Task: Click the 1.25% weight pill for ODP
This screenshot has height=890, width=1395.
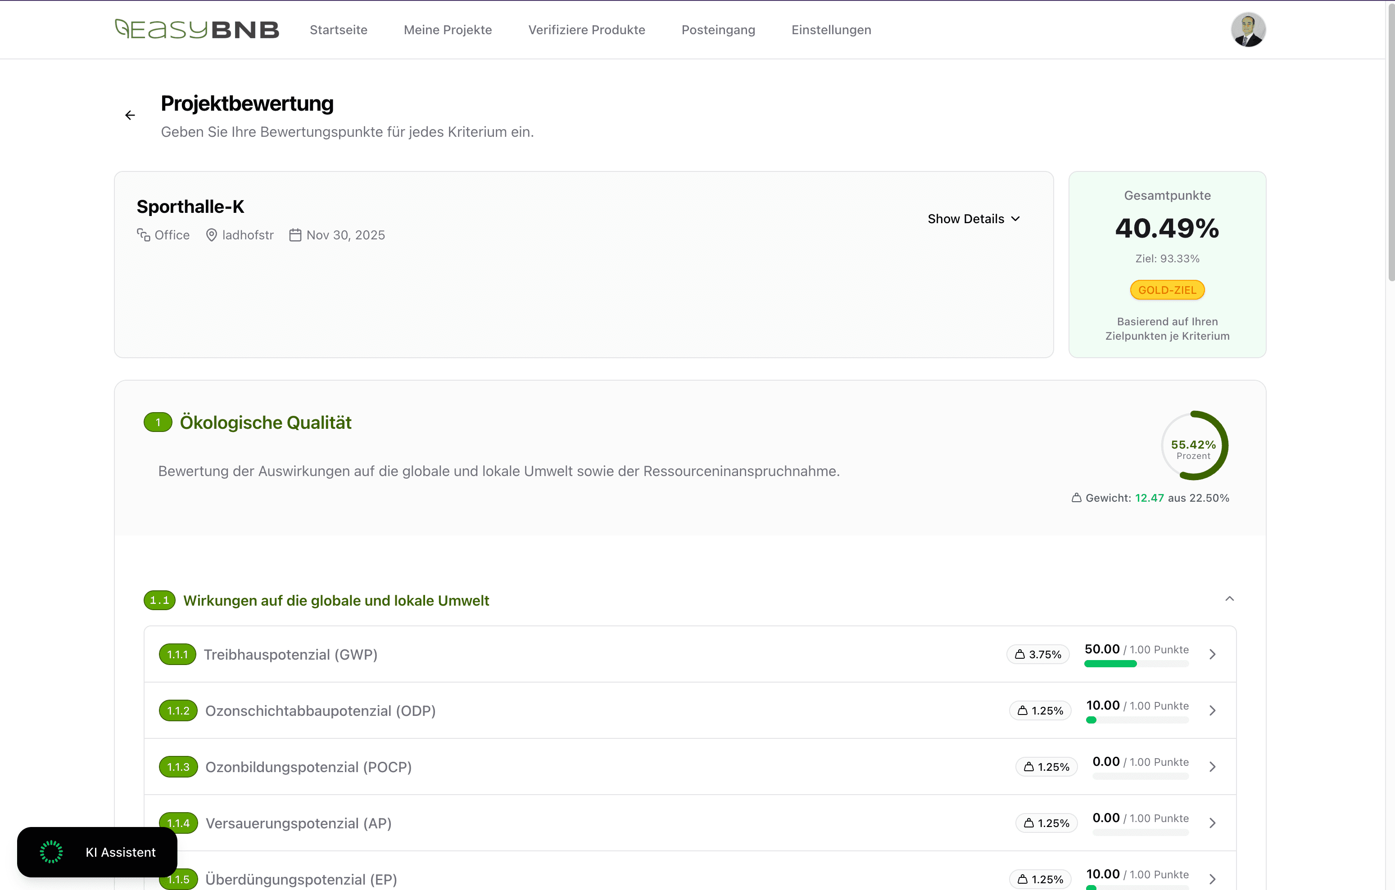Action: tap(1040, 710)
